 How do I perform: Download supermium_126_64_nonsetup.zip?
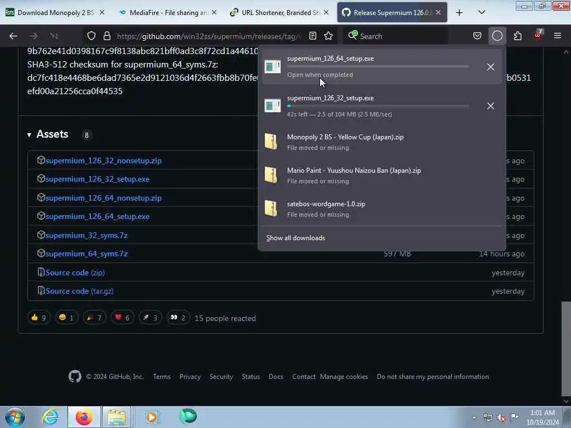[x=103, y=198]
